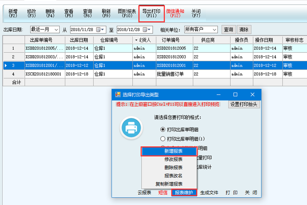Click the 设置打印抬头 button
307x205 pixels.
[x=244, y=104]
